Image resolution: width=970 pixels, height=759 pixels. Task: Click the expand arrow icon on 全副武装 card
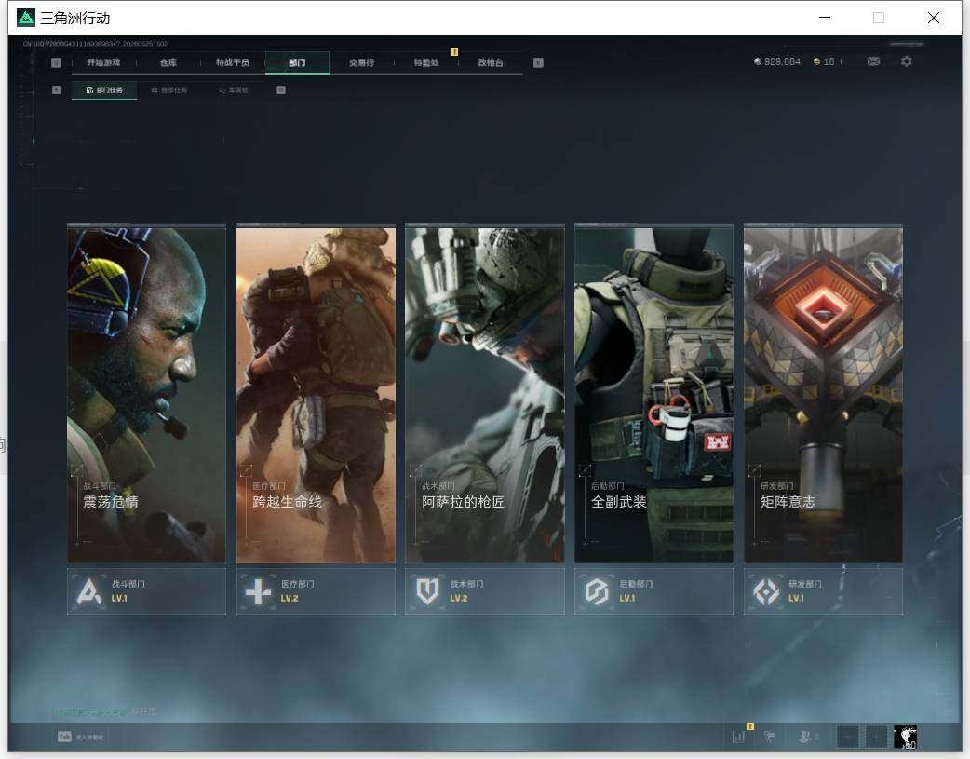coord(585,470)
